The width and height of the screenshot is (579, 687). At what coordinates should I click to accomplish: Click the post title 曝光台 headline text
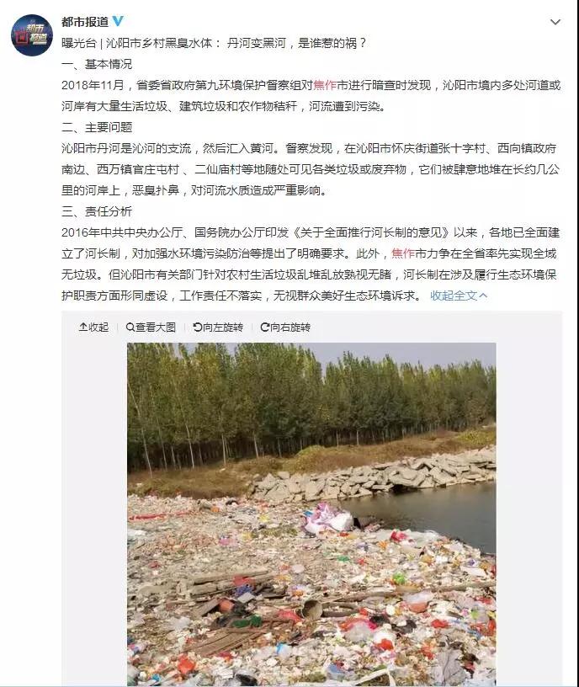214,43
